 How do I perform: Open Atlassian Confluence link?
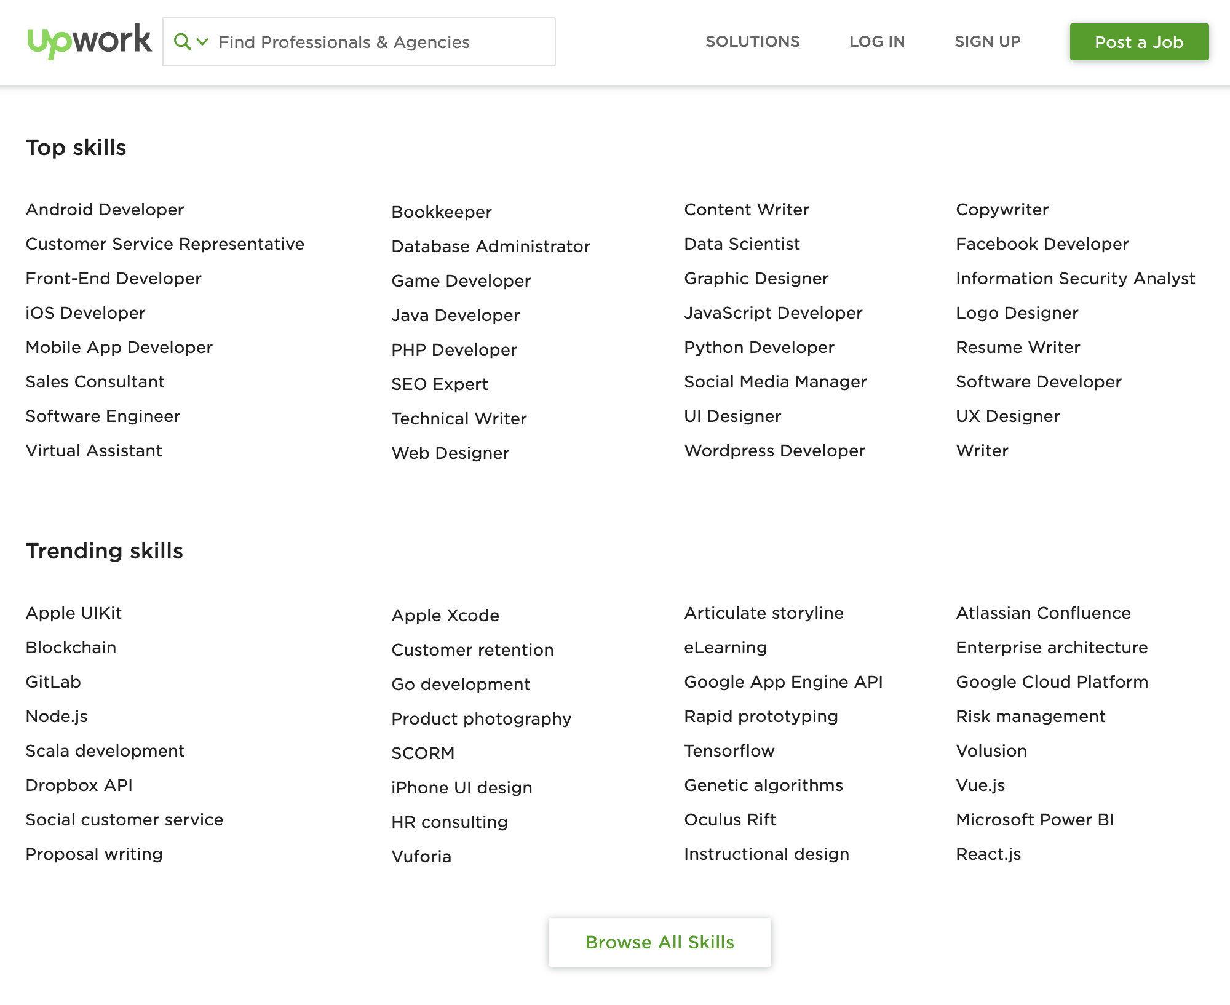1043,613
